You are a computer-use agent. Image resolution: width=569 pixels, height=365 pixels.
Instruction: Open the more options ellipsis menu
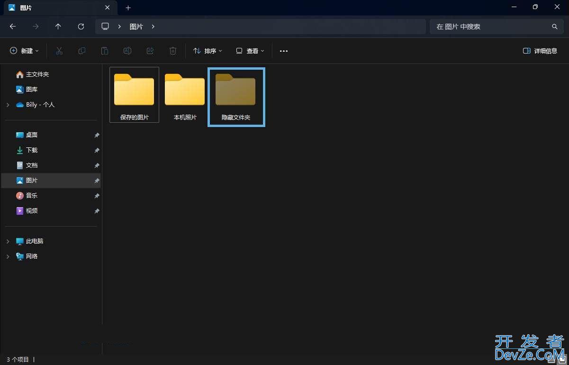[284, 51]
